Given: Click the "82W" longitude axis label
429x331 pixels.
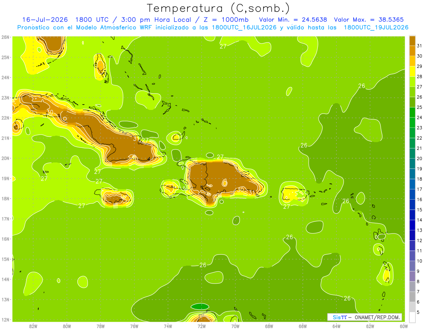Looking at the screenshot, I should point(33,326).
